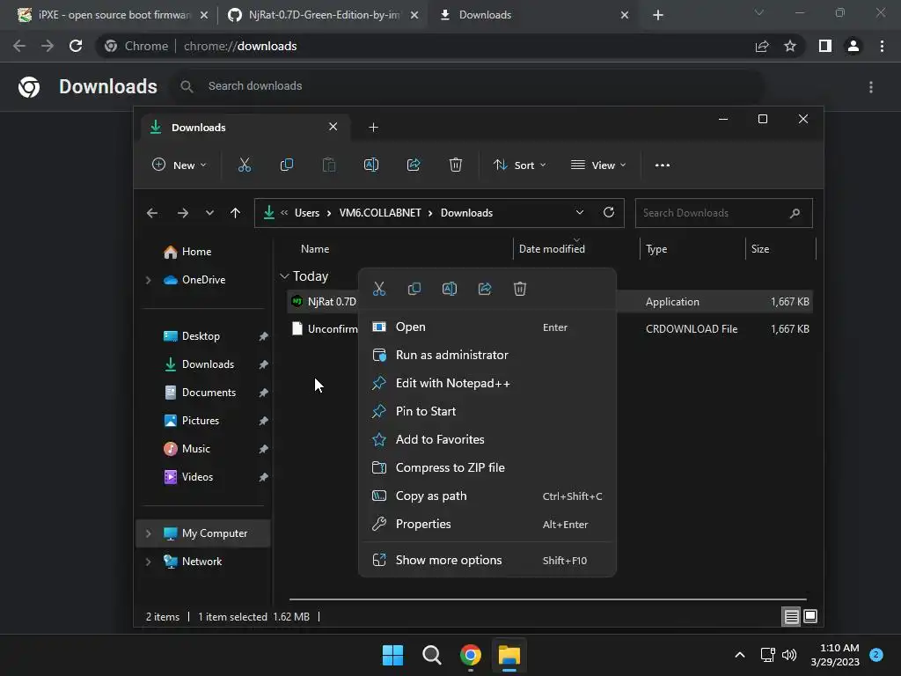Click the Search Downloads field in Explorer
This screenshot has width=901, height=676.
click(723, 213)
